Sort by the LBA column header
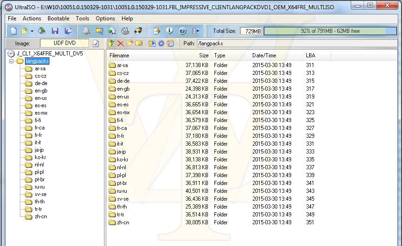Image resolution: width=402 pixels, height=246 pixels. (317, 55)
